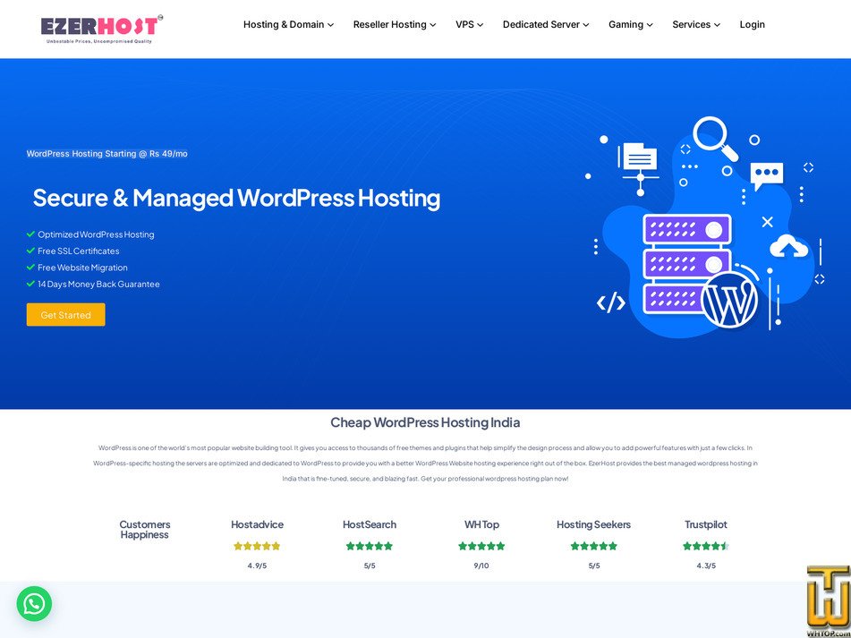
Task: Expand the VPS dropdown
Action: click(469, 24)
